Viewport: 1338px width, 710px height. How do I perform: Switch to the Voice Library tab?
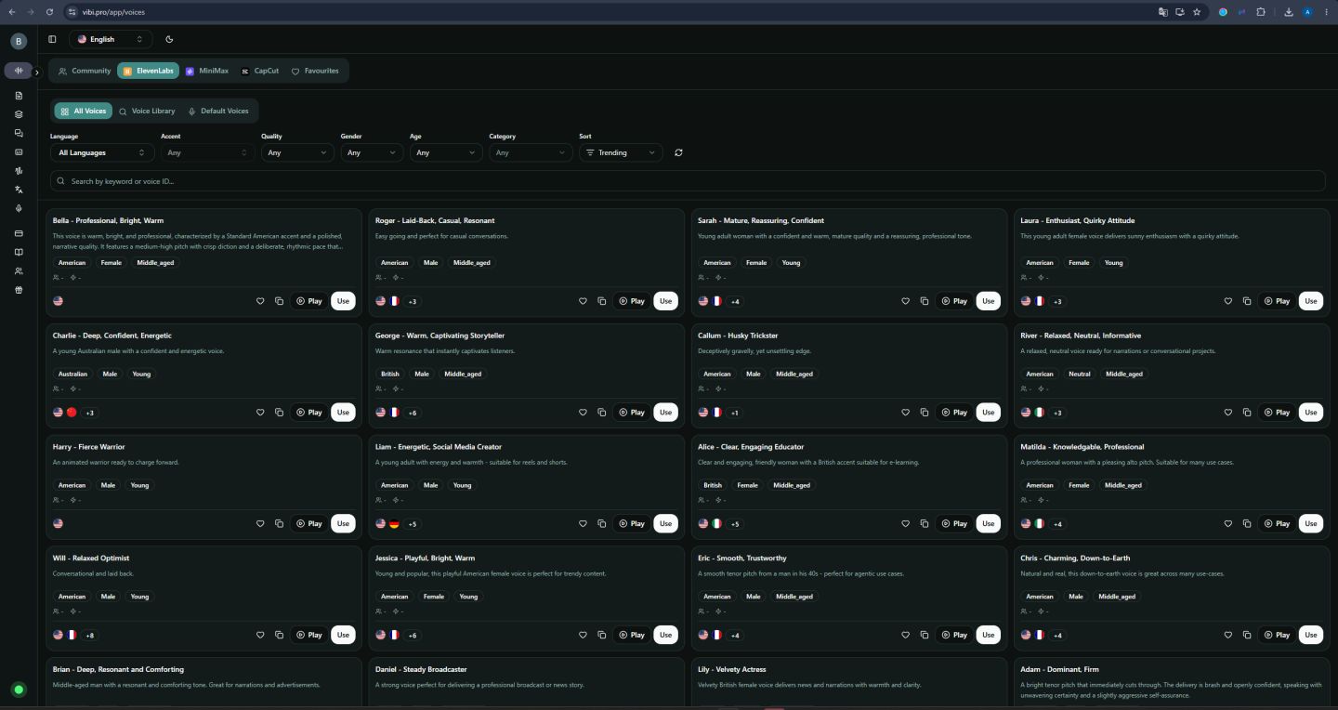[147, 111]
